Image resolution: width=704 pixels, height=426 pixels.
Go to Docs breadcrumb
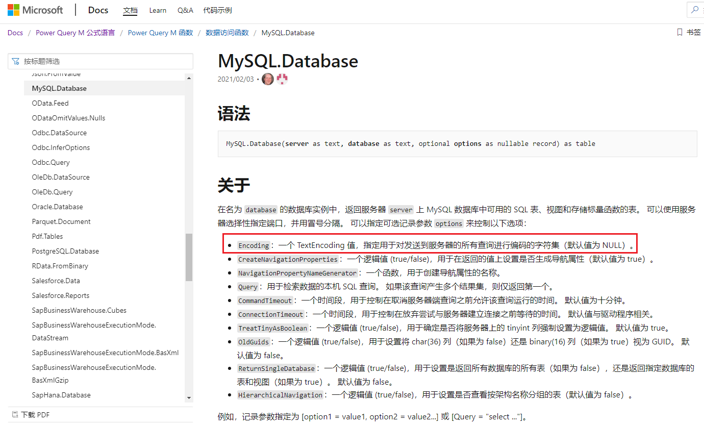(x=15, y=33)
